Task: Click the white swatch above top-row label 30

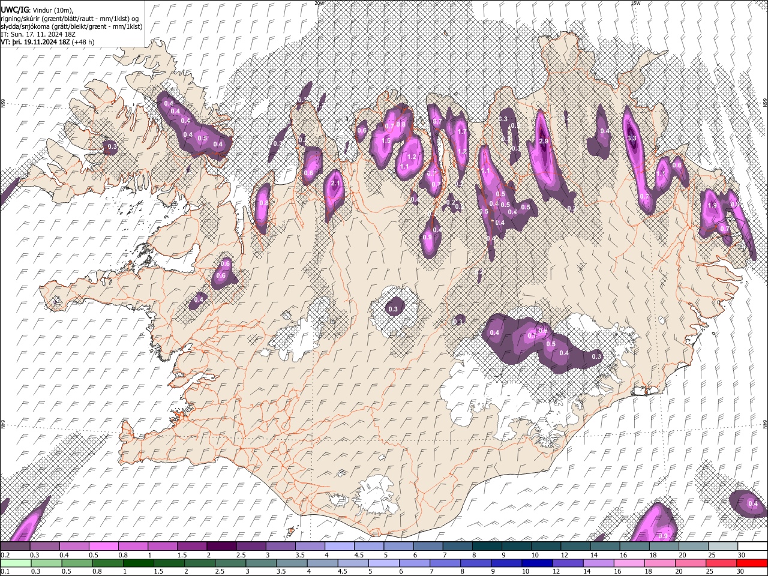Action: point(752,547)
